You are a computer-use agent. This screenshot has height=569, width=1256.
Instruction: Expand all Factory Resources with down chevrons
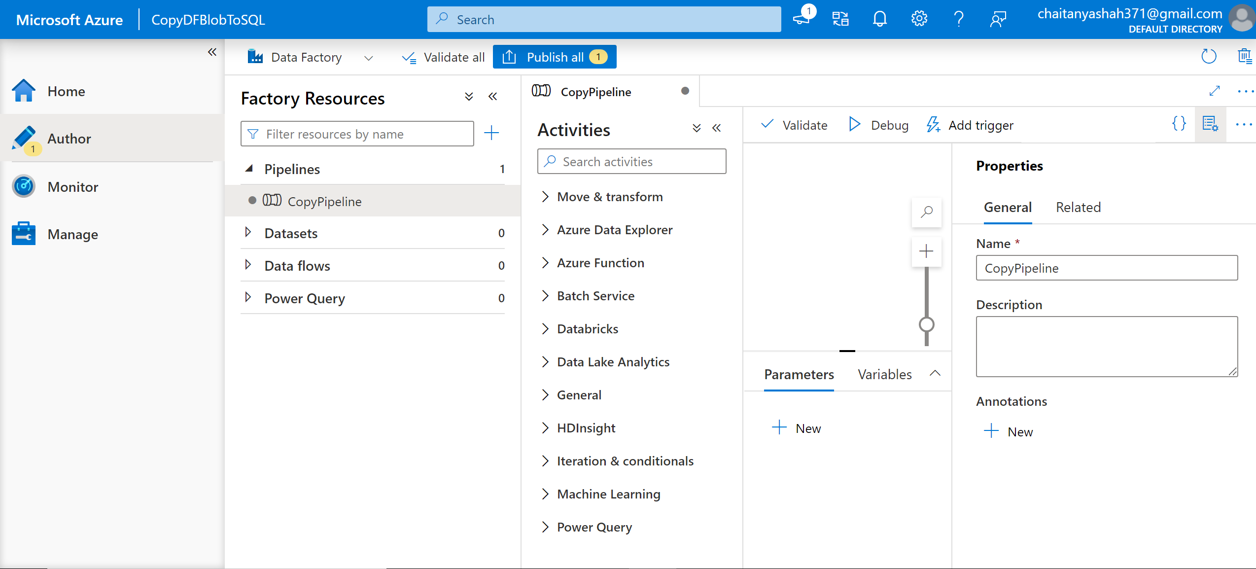point(469,97)
